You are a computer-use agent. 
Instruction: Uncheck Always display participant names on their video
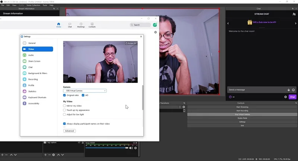coord(64,124)
